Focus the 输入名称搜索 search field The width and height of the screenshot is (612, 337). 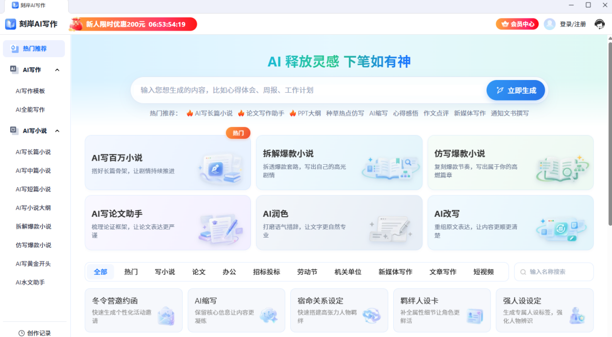(554, 272)
